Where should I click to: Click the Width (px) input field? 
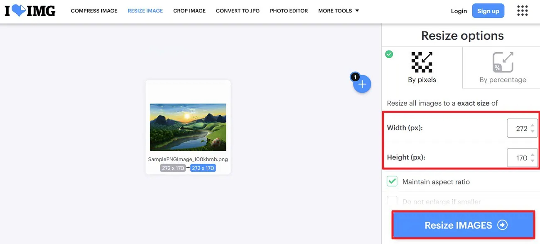coord(522,128)
